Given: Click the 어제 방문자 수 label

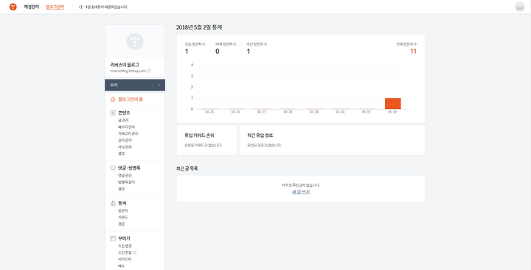Looking at the screenshot, I should [x=226, y=44].
